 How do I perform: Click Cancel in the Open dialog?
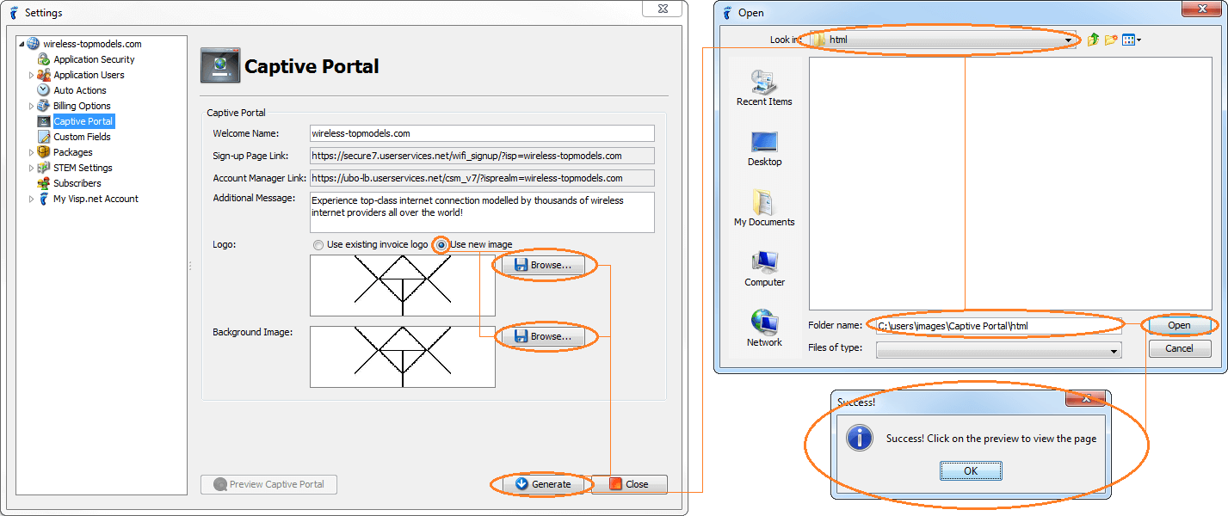coord(1179,348)
